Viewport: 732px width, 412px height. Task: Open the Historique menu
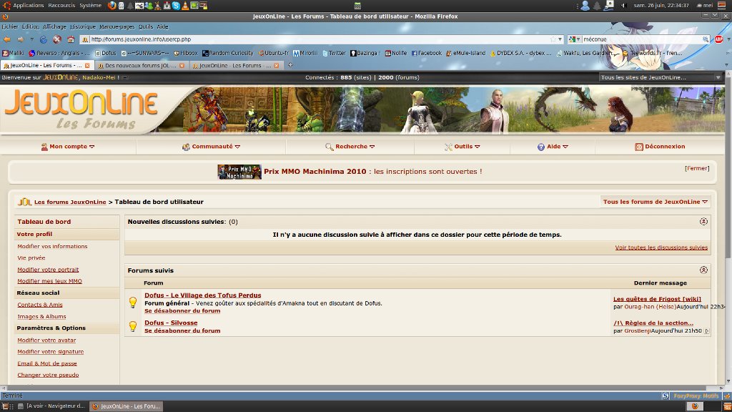tap(83, 26)
